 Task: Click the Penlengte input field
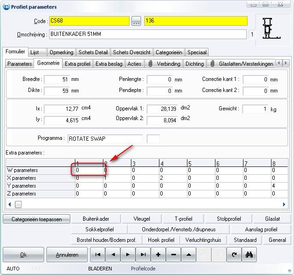click(160, 80)
